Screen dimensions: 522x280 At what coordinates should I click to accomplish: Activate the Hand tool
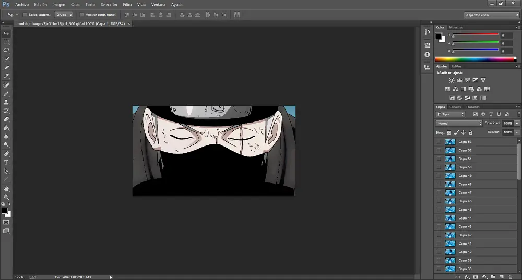point(6,189)
